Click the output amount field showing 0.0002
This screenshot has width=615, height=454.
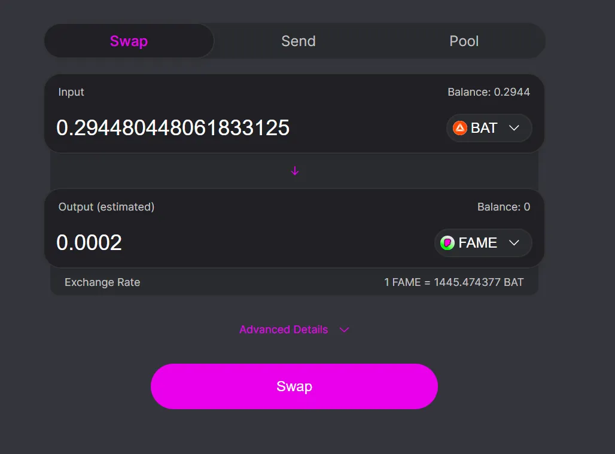point(89,243)
